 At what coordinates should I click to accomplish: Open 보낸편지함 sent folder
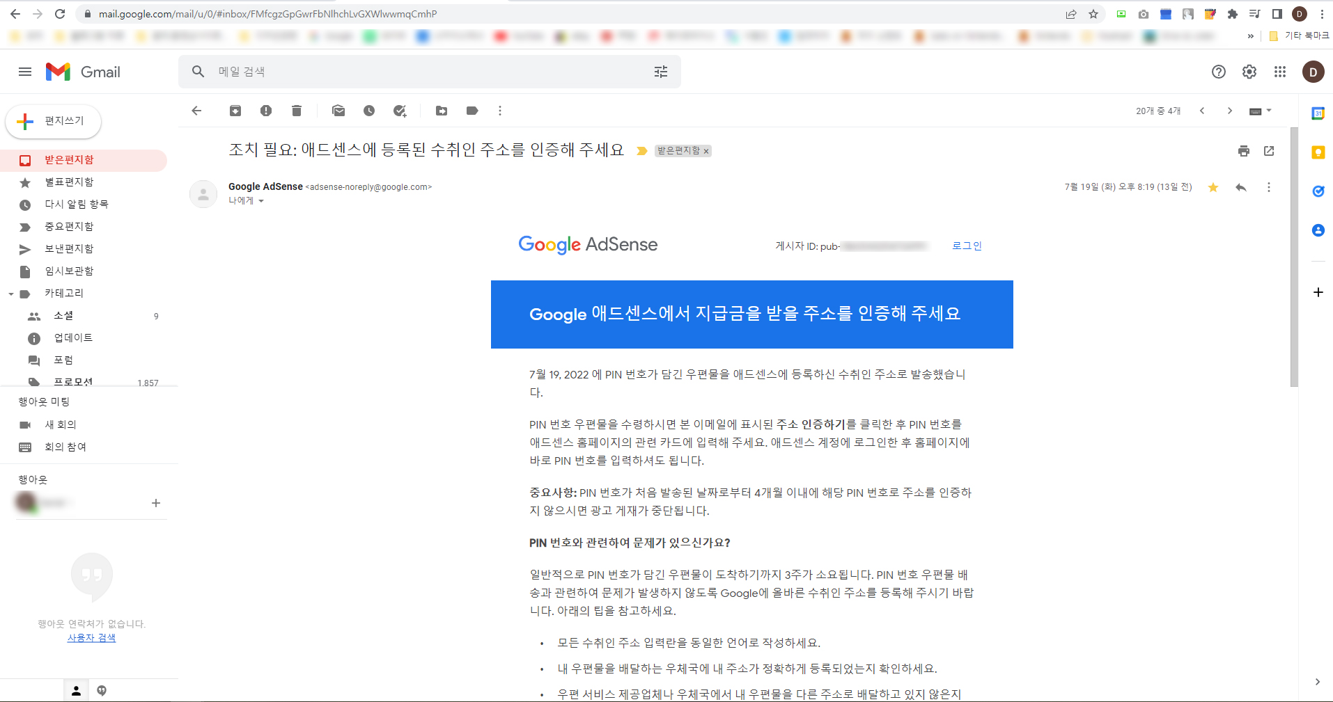tap(84, 249)
